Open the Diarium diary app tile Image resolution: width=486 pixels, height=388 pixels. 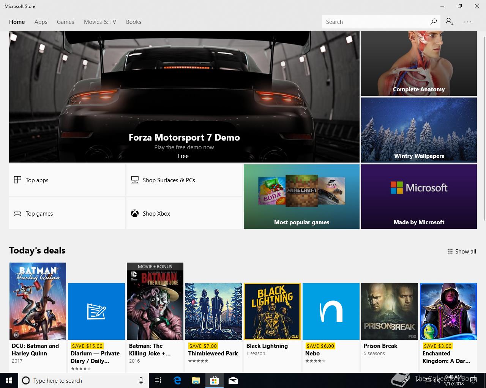(96, 311)
